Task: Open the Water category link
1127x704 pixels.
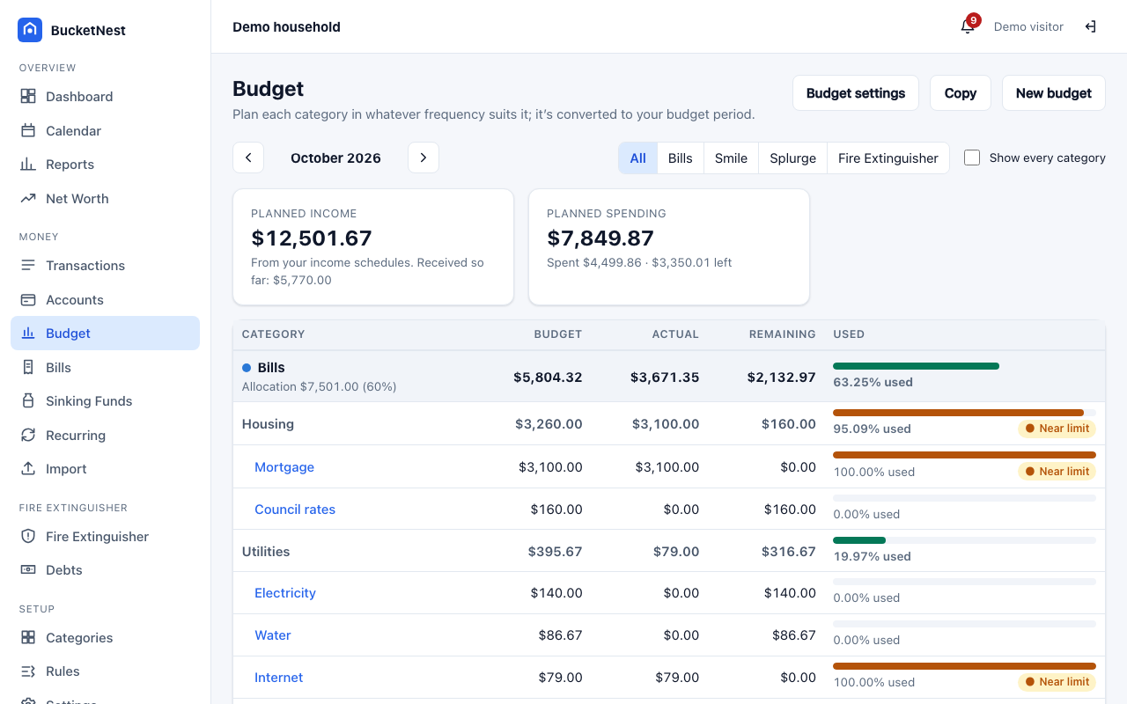Action: 273,635
